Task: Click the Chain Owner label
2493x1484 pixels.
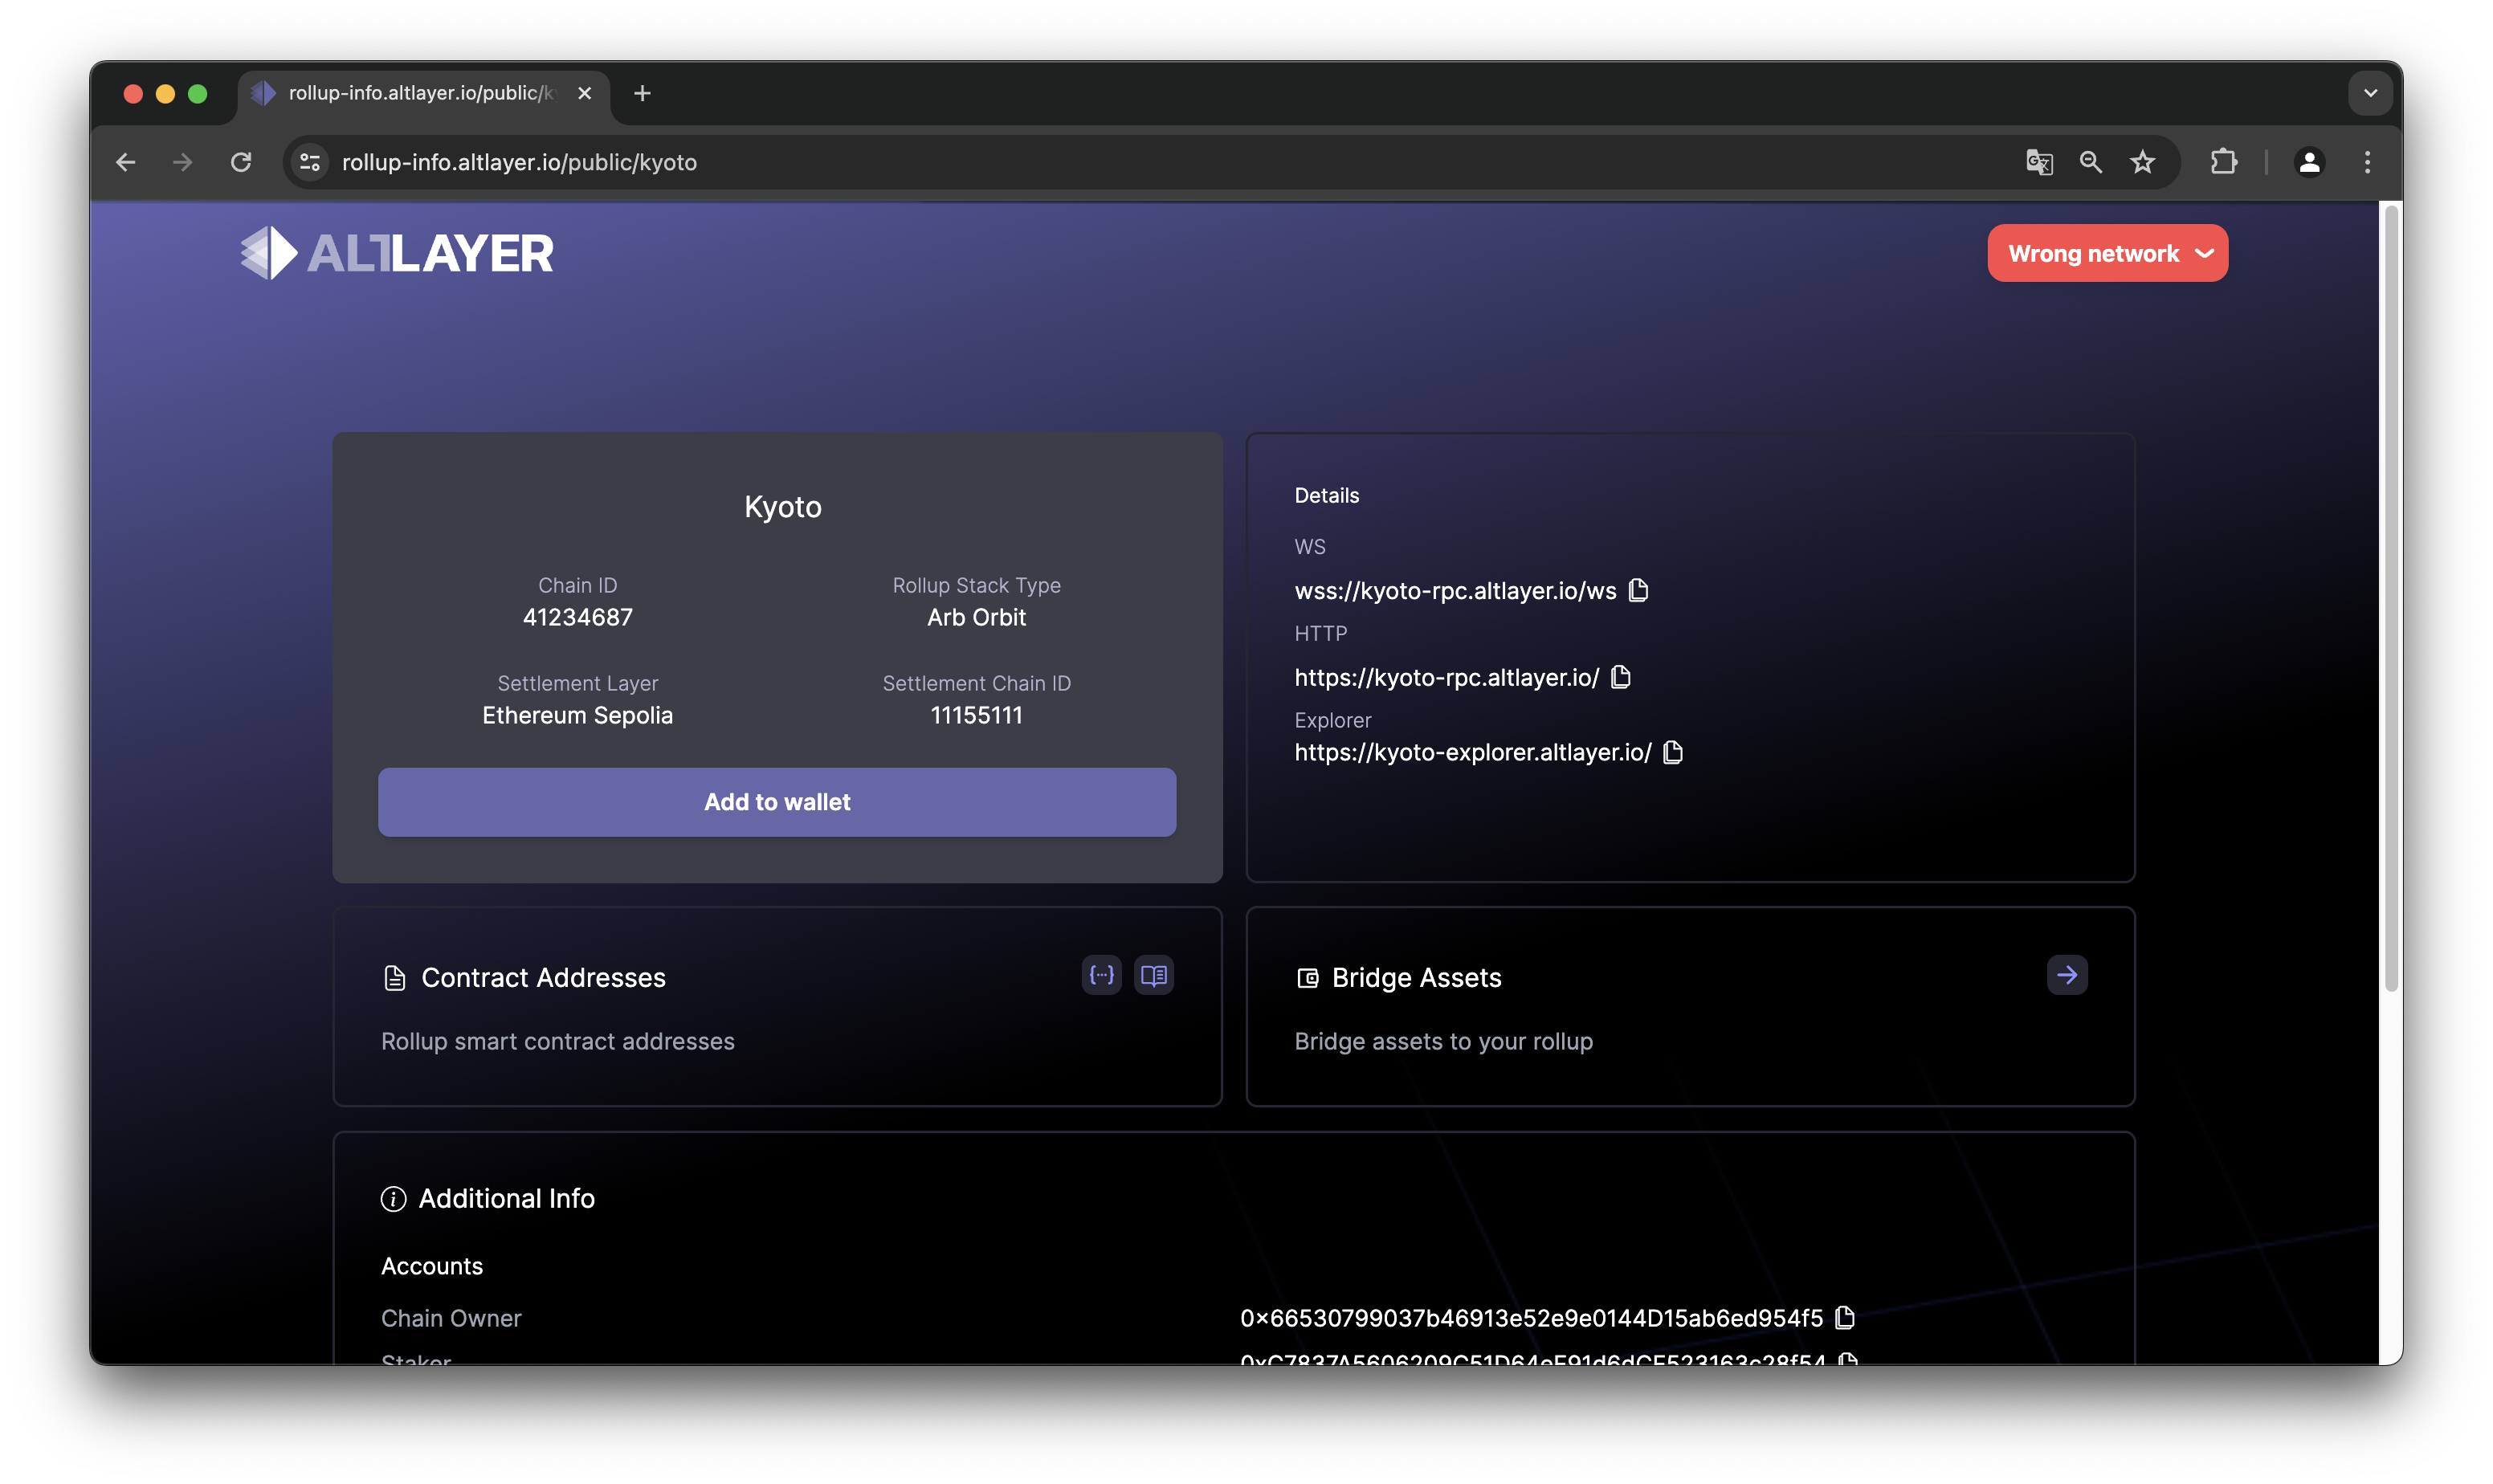Action: coord(451,1318)
